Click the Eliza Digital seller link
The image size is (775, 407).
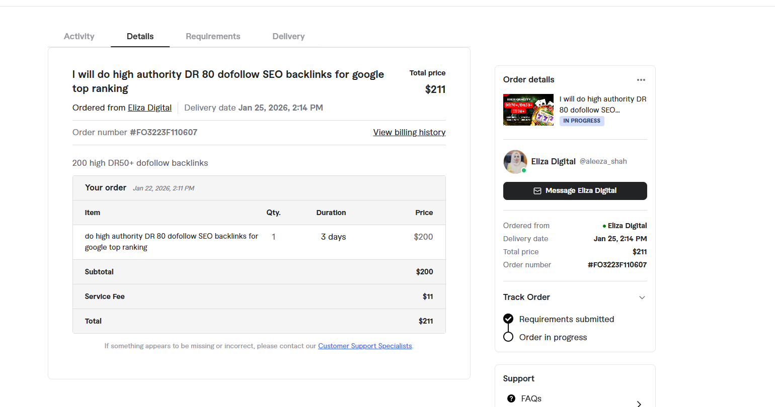tap(149, 108)
